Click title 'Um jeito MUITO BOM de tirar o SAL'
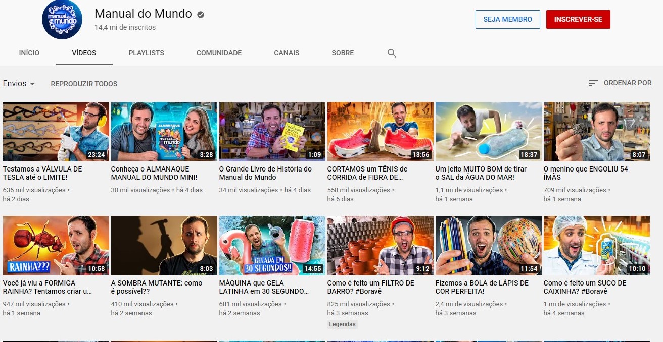The image size is (663, 342). tap(481, 173)
